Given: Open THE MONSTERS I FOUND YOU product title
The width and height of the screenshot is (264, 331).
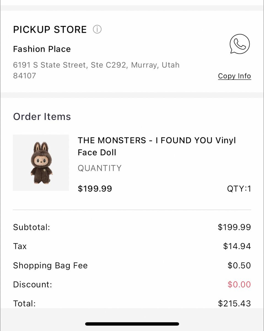Looking at the screenshot, I should tap(157, 146).
